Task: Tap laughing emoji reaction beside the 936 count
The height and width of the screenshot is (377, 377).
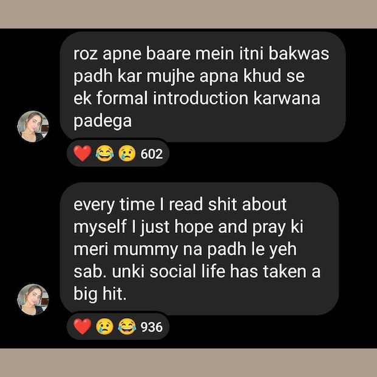Action: point(127,327)
